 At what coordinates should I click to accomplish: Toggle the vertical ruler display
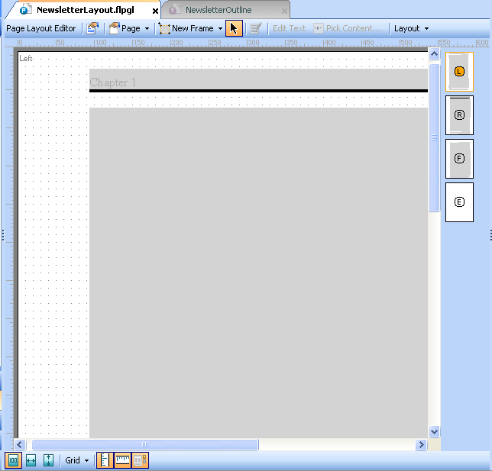(x=105, y=460)
